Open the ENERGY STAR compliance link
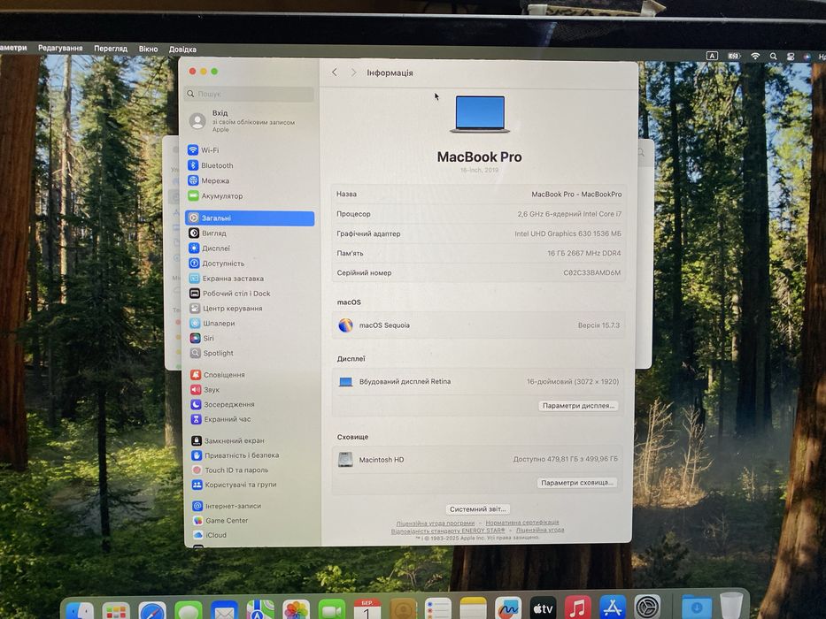The image size is (826, 619). [x=448, y=531]
